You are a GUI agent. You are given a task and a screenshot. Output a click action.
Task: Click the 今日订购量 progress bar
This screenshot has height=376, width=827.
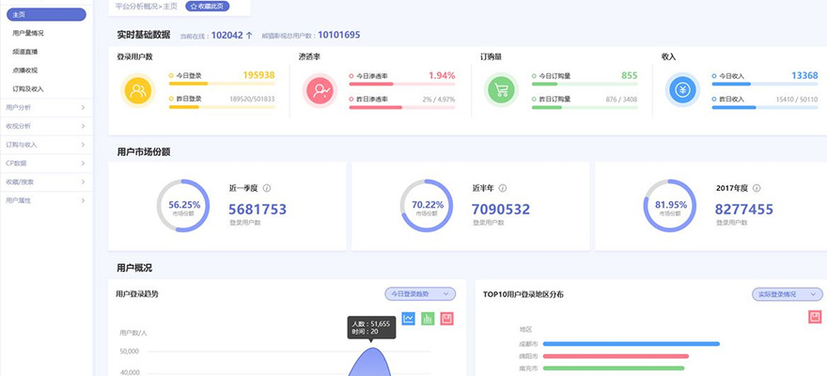tap(585, 84)
